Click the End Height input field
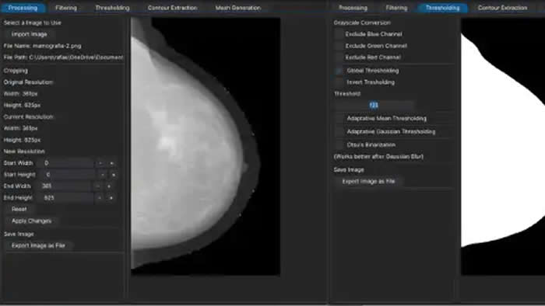This screenshot has width=545, height=306. (x=65, y=198)
